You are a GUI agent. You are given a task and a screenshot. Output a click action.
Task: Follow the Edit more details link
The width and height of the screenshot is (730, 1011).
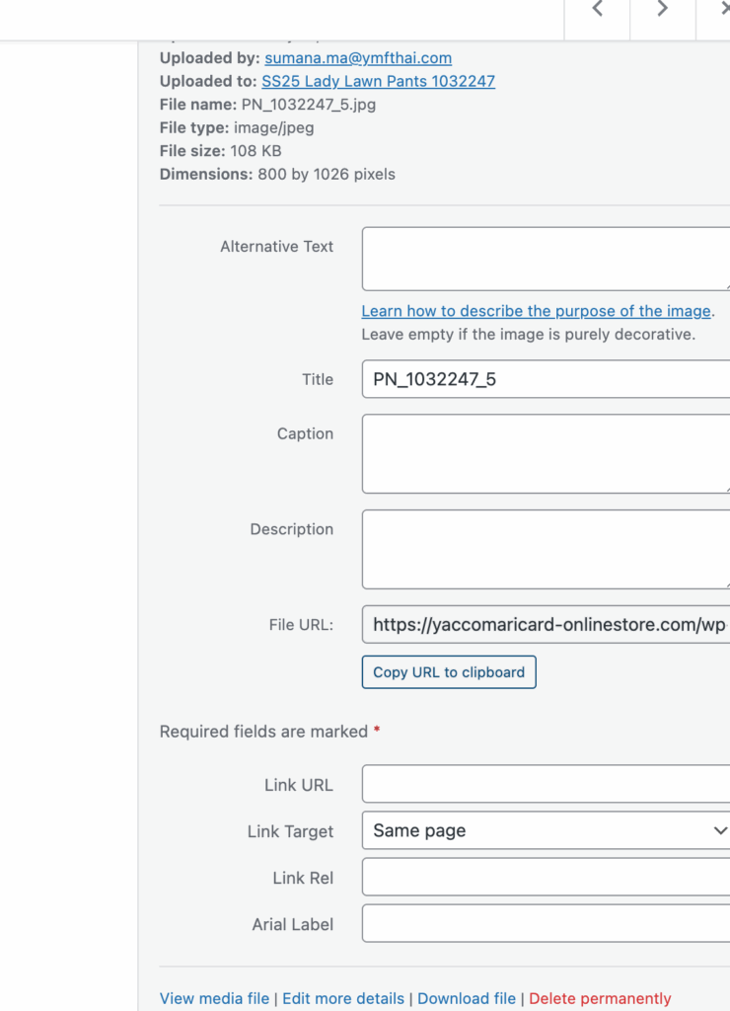[x=343, y=998]
